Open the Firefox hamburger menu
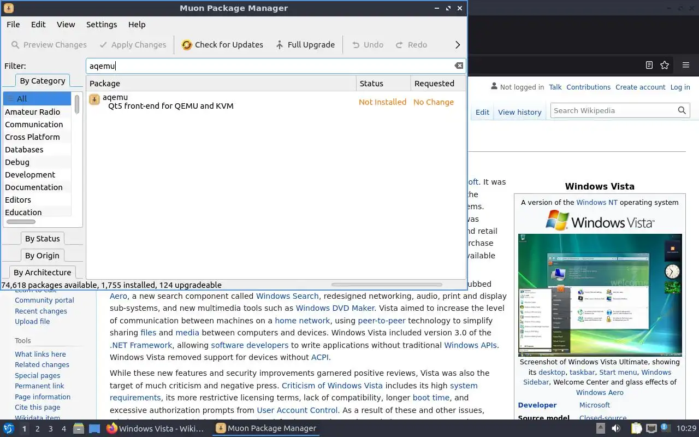 [686, 65]
